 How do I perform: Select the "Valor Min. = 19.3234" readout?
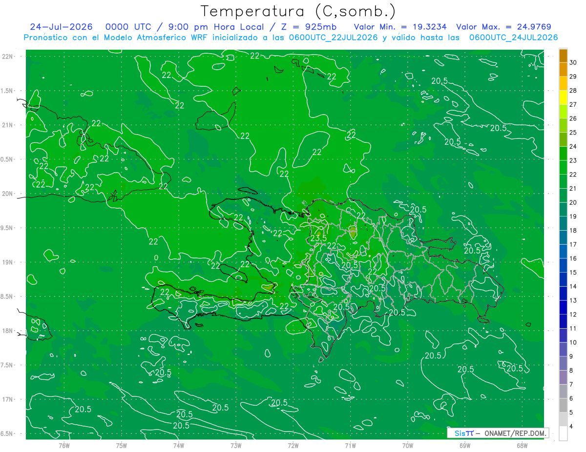(399, 27)
